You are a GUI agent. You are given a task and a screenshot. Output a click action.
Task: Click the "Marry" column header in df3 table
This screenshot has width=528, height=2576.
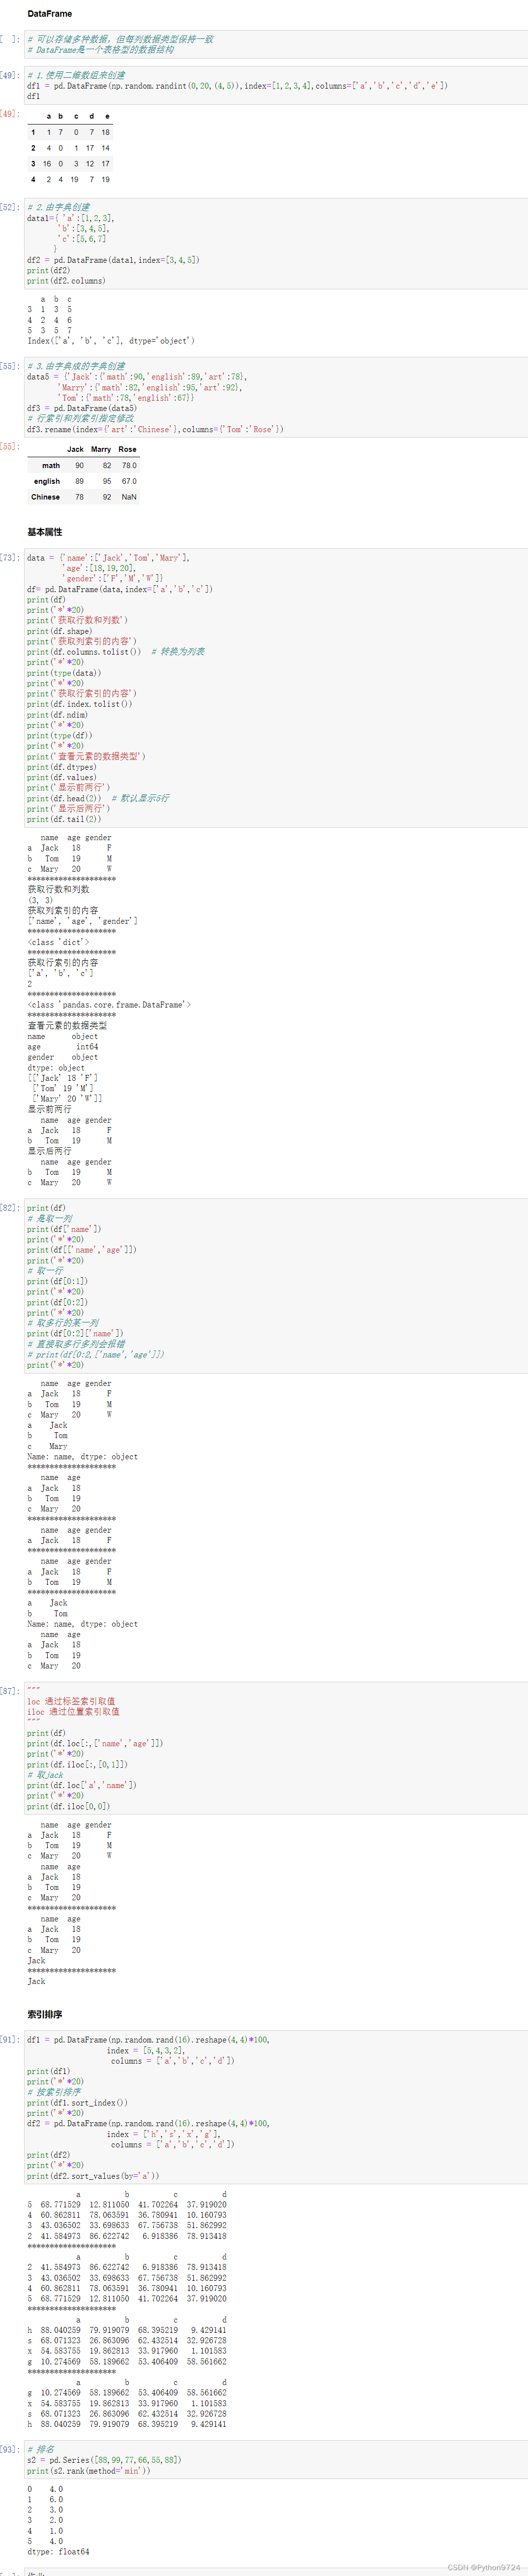(x=101, y=450)
